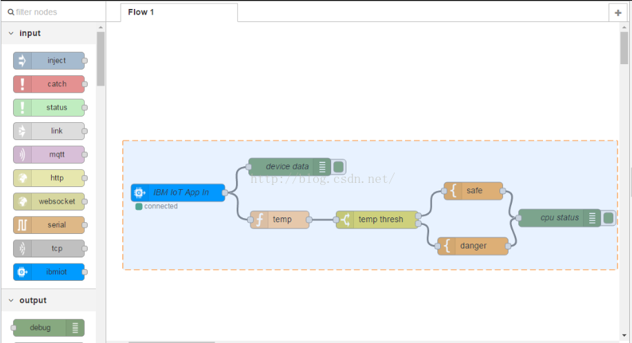Select the danger template node

pyautogui.click(x=473, y=246)
